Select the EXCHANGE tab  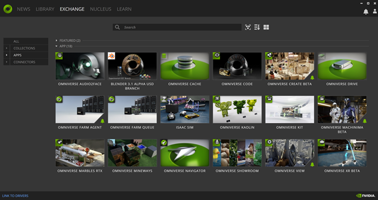point(72,9)
